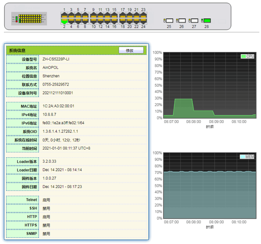Click the active green port 2 icon
Screen dimensions: 261x244
point(64,21)
